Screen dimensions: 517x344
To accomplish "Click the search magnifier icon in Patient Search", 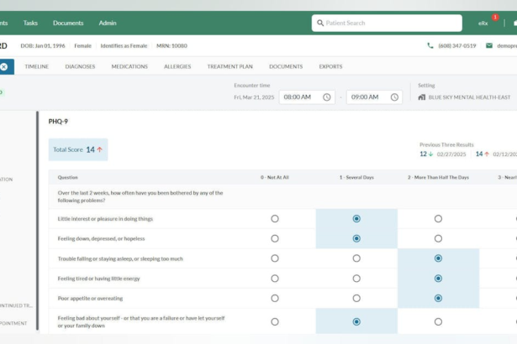I will tap(319, 23).
